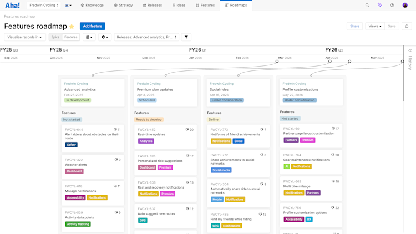Click comment count icon on FWCYL-773
Viewport: 416px width, 234px height.
pyautogui.click(x=263, y=129)
